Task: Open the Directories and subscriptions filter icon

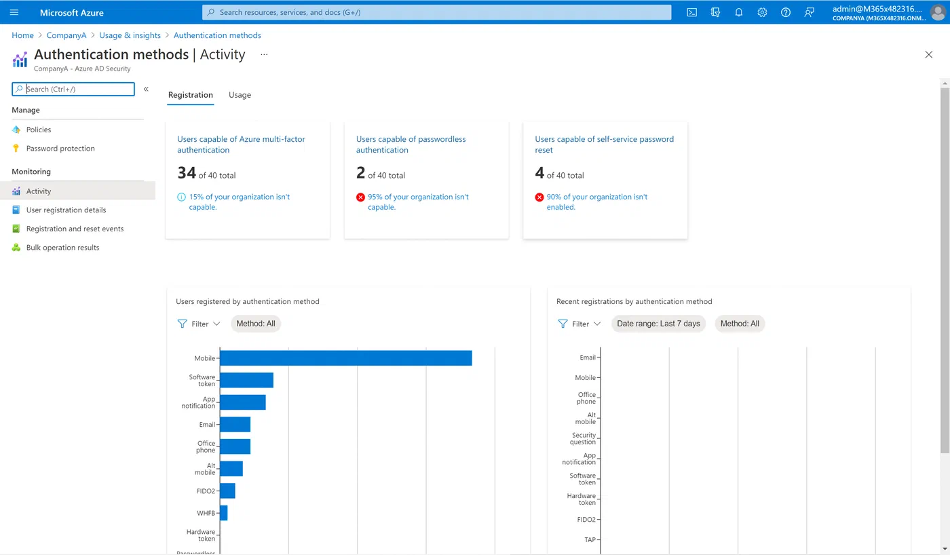Action: click(715, 12)
